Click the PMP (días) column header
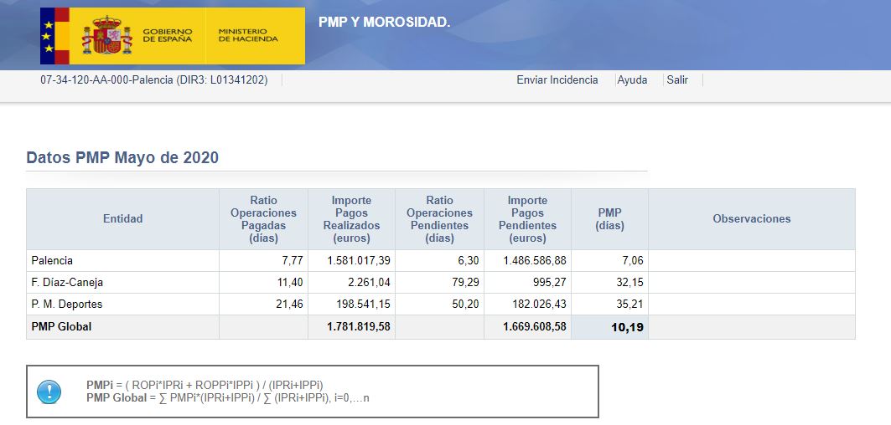This screenshot has height=425, width=891. tap(609, 219)
